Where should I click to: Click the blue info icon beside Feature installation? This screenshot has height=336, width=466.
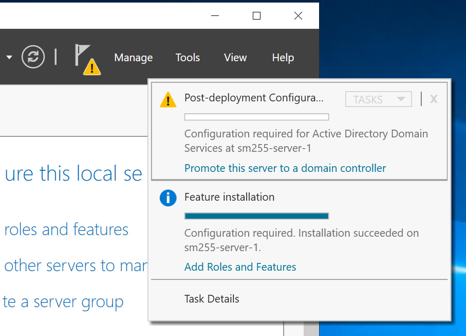168,198
